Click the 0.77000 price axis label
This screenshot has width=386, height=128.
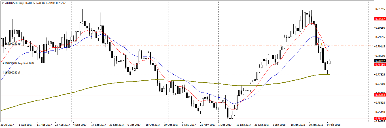(380, 84)
